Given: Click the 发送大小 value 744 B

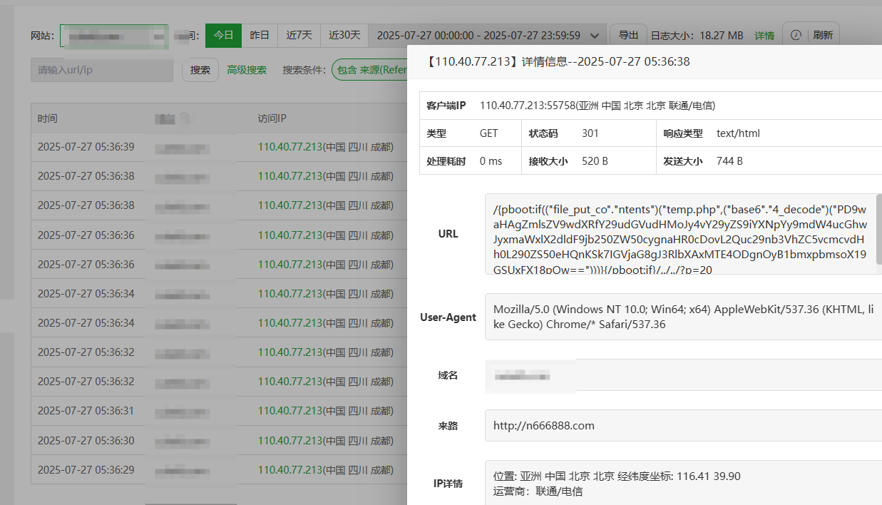Looking at the screenshot, I should click(729, 161).
